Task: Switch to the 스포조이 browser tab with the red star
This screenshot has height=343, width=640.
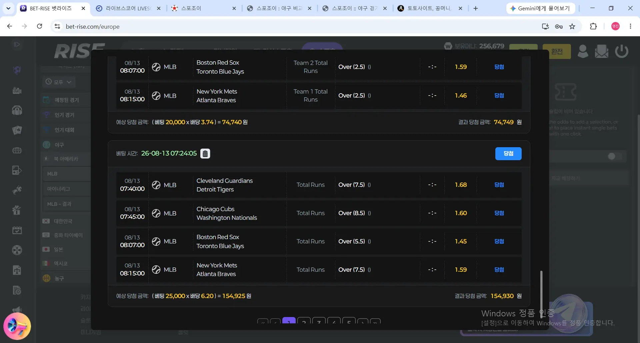Action: pos(203,8)
